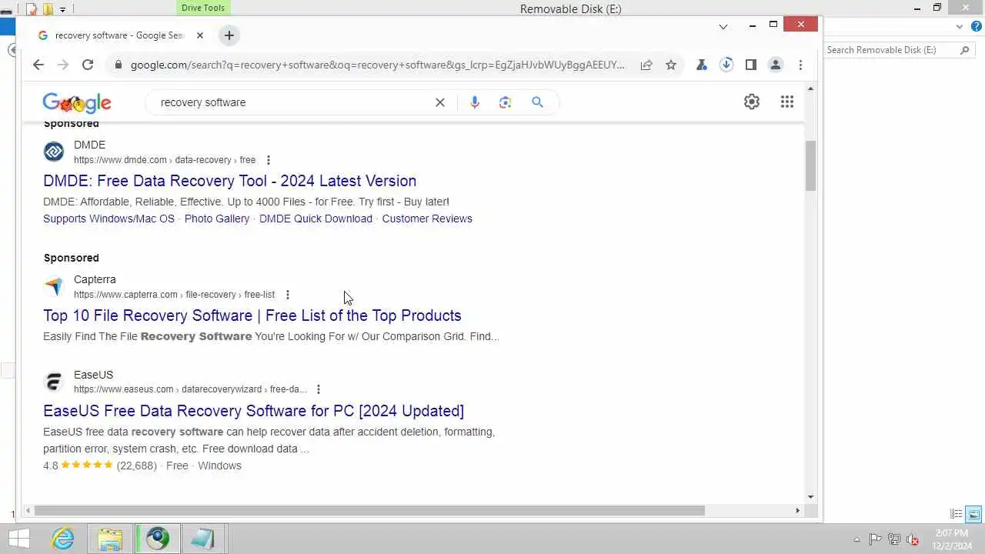Click the horizontal scrollbar thumb

[369, 510]
